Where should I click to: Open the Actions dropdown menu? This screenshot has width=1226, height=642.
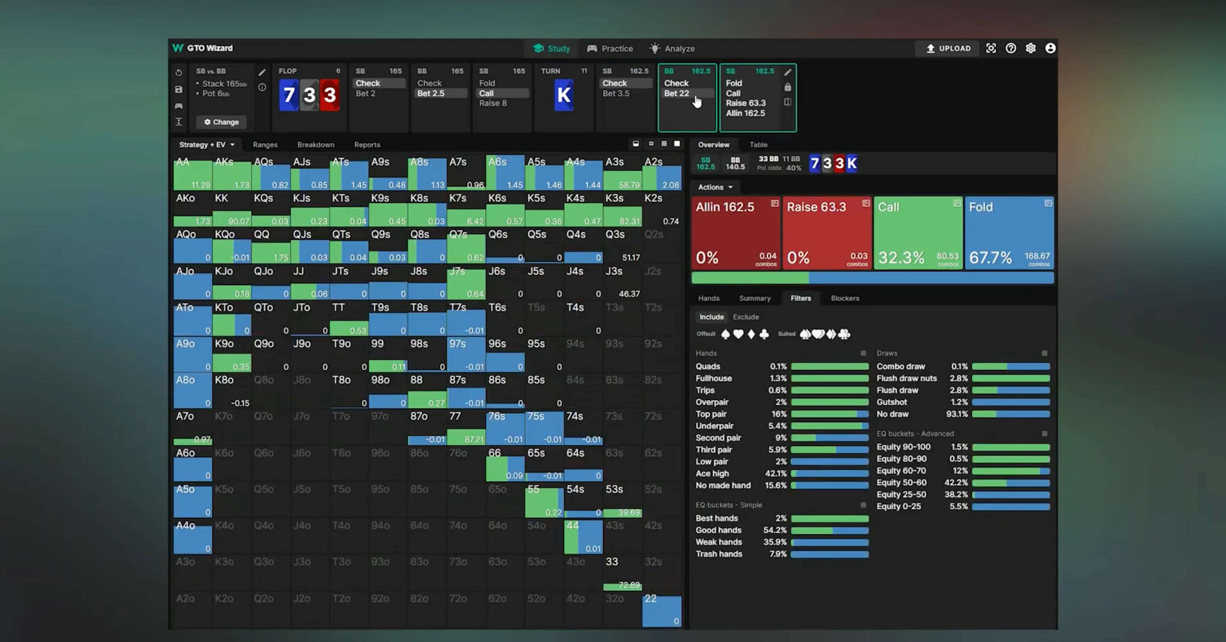715,187
